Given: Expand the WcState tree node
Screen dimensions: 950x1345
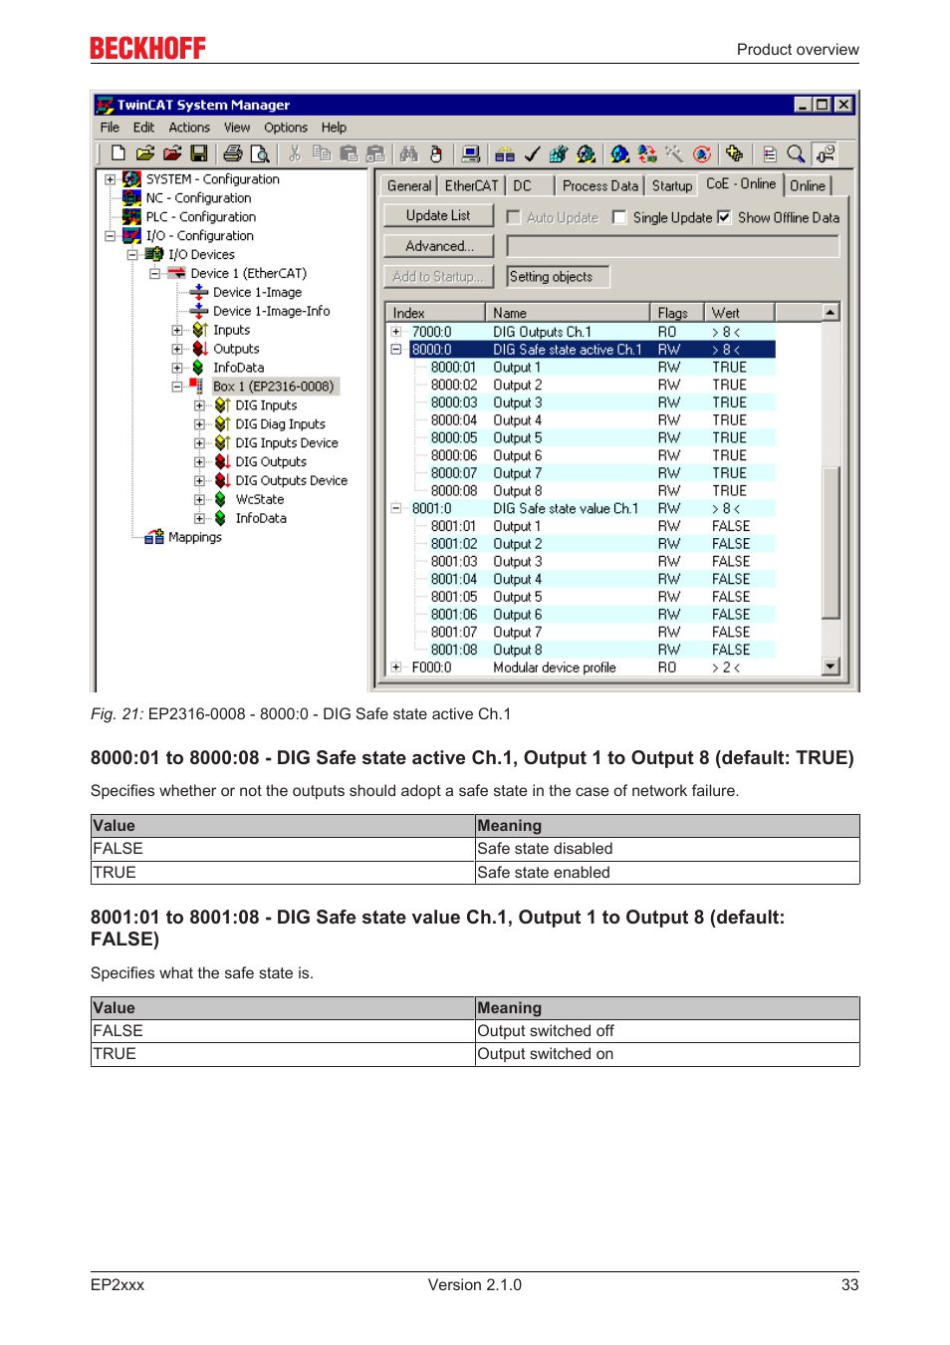Looking at the screenshot, I should [x=199, y=499].
